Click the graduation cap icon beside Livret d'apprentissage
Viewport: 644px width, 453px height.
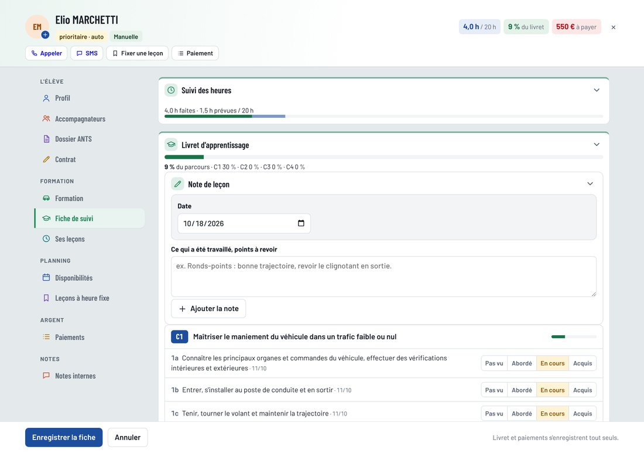pyautogui.click(x=171, y=145)
